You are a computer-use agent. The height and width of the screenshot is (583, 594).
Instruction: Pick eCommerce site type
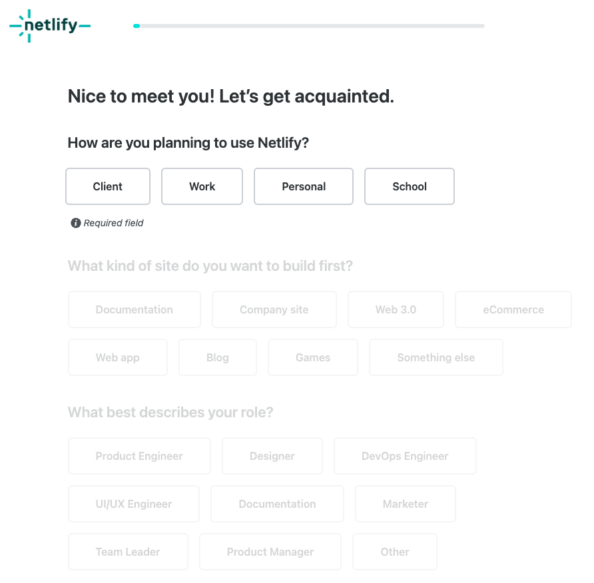pyautogui.click(x=513, y=309)
